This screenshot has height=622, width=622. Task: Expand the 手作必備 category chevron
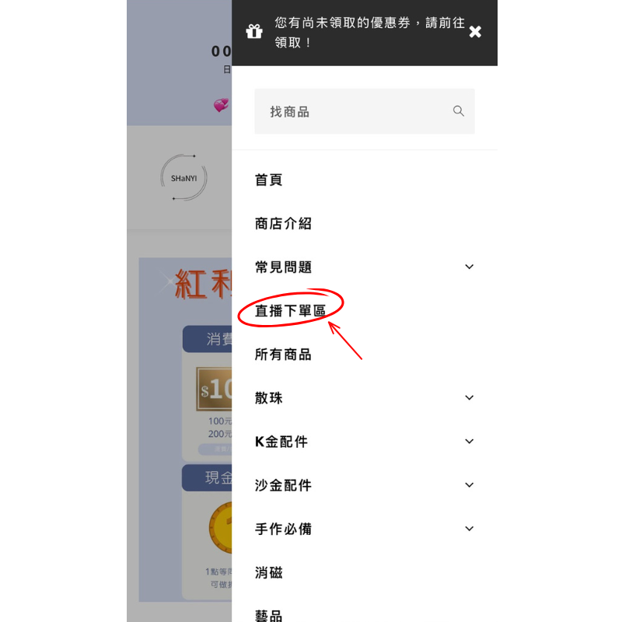tap(469, 529)
